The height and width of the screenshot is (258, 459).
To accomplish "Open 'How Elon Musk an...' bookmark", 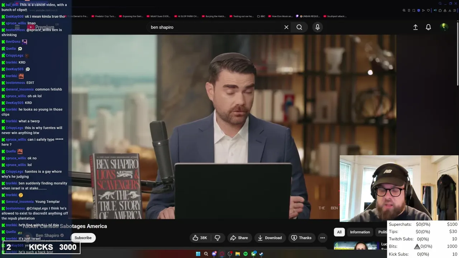I will pos(280,16).
